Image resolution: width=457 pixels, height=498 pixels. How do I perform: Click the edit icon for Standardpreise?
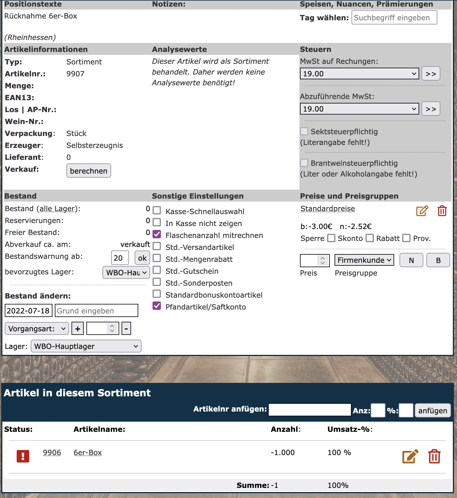coord(422,211)
